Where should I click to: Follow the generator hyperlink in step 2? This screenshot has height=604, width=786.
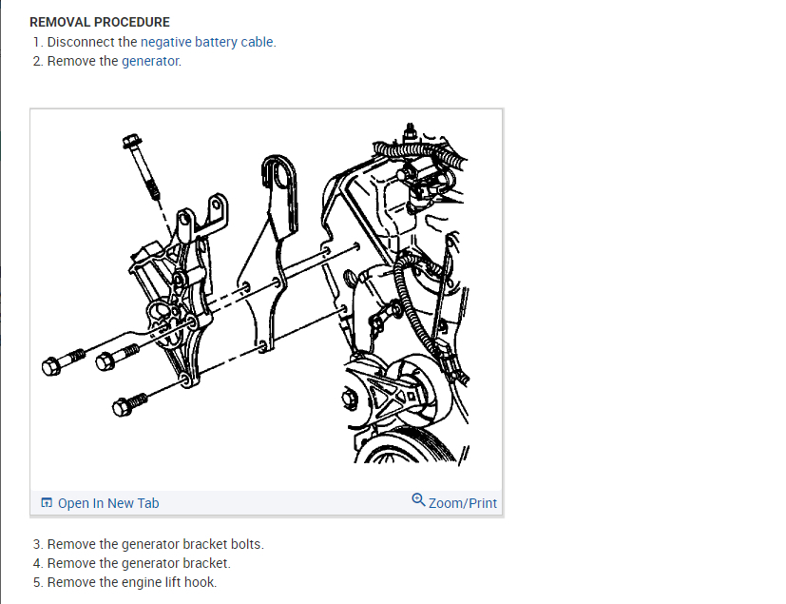tap(150, 61)
